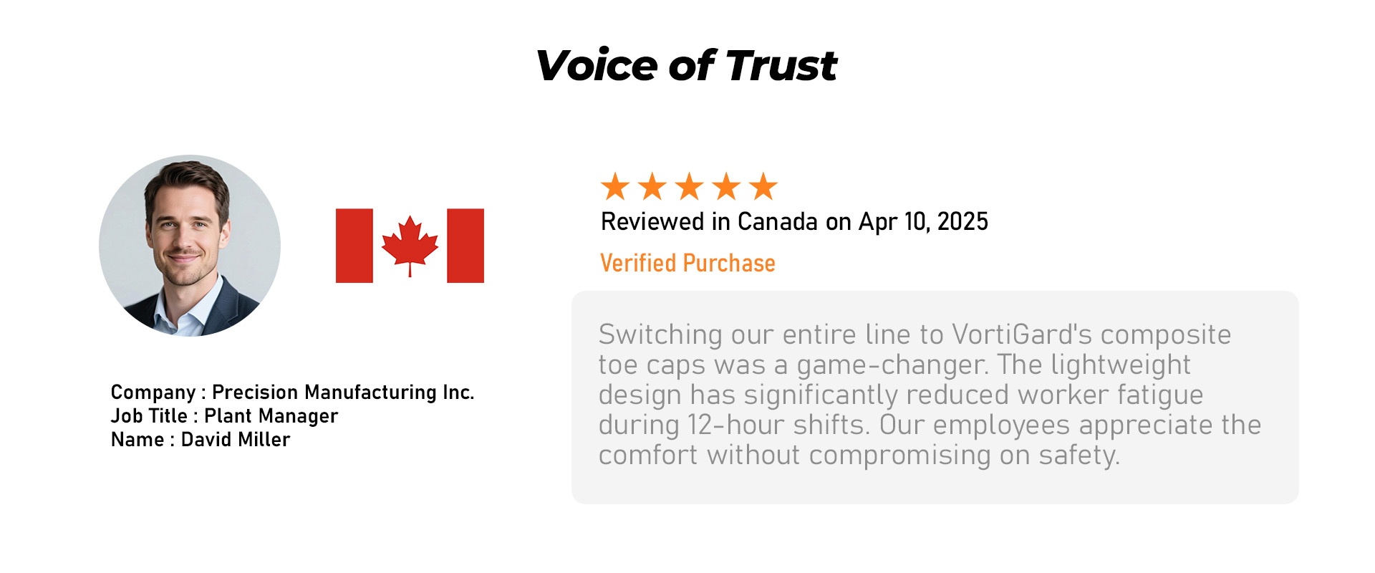The height and width of the screenshot is (573, 1375).
Task: Select the Company Precision Manufacturing Inc. line
Action: pos(292,393)
